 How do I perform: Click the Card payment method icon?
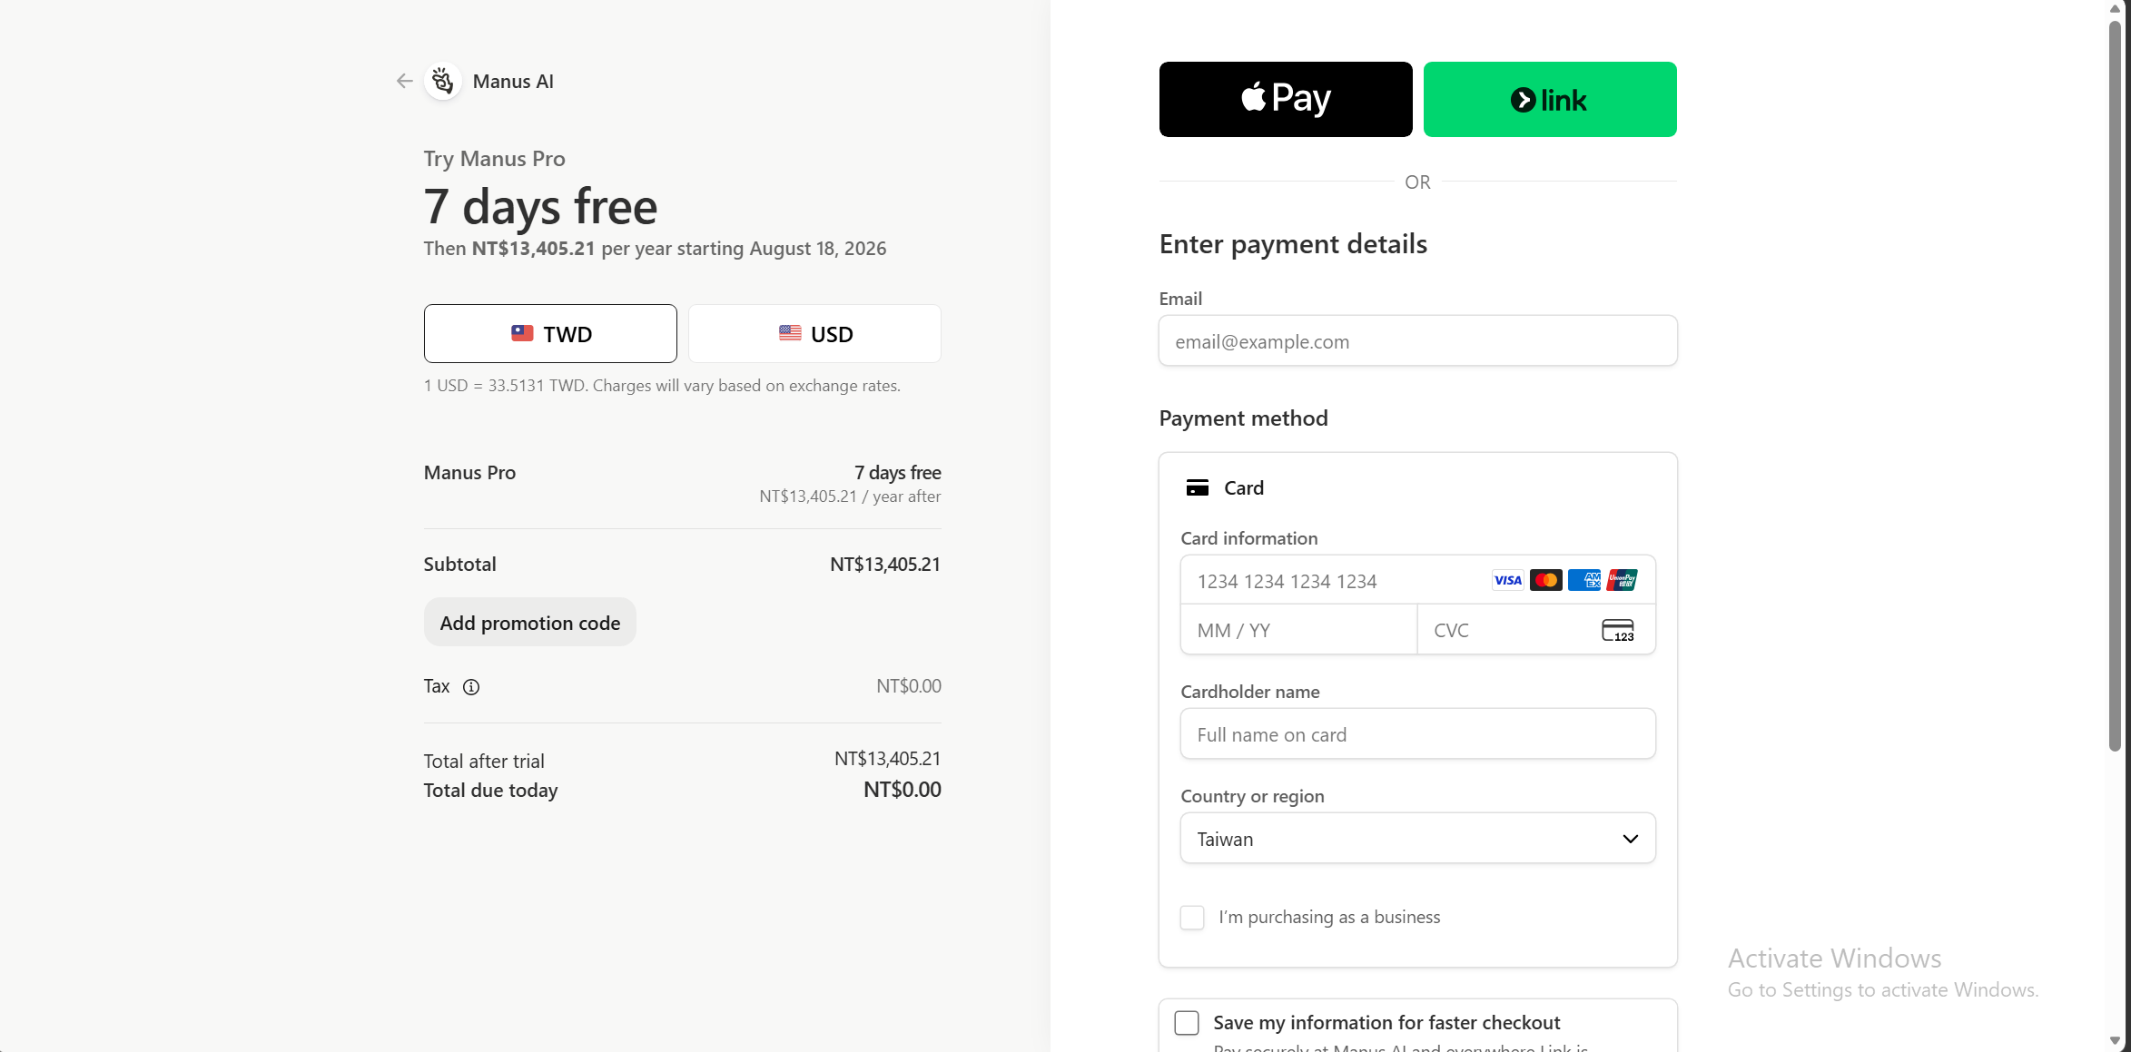(1198, 488)
